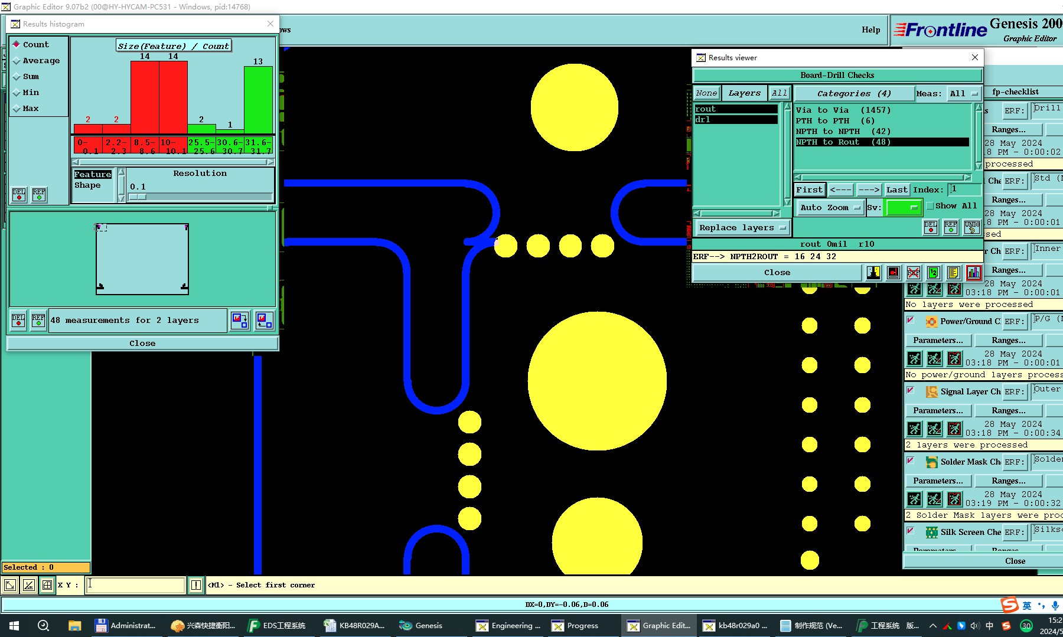Click Parameters... under Signal Layer Checks

point(938,410)
